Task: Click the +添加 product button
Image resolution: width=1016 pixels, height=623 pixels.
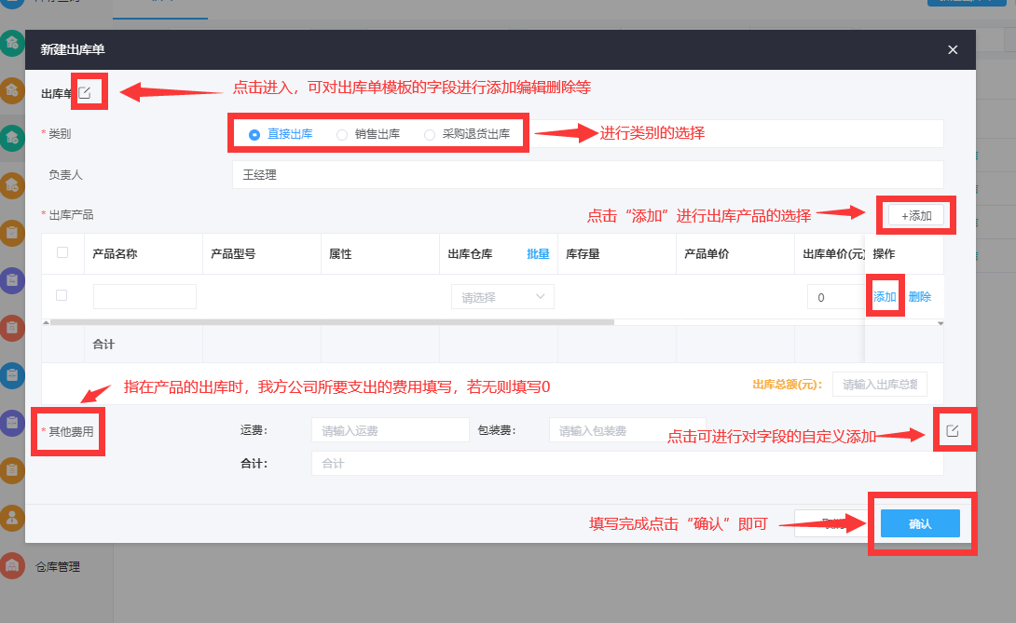Action: pos(916,216)
